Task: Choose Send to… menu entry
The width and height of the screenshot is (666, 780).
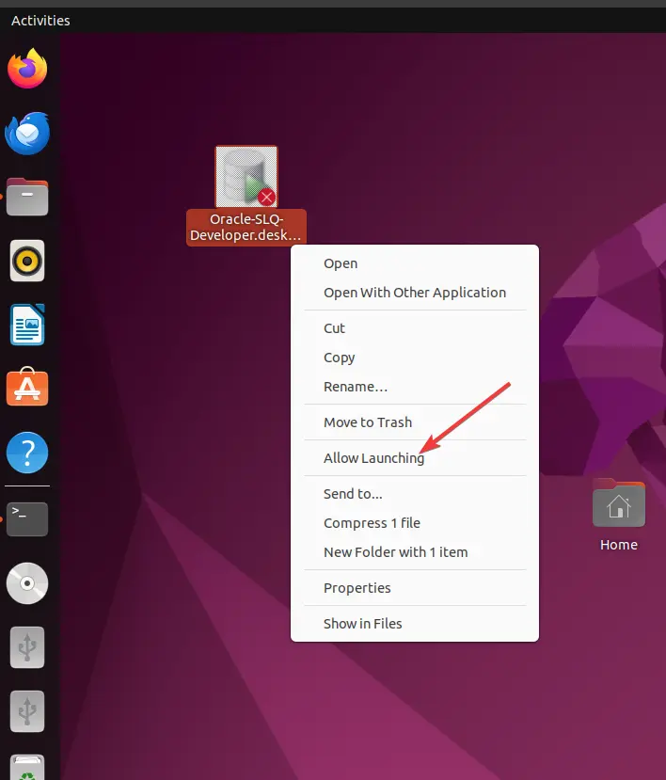Action: pyautogui.click(x=415, y=494)
